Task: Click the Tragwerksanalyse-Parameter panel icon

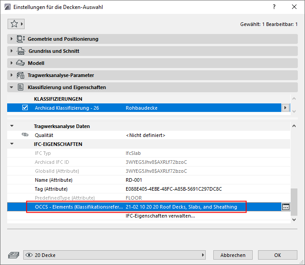Action: 21,75
